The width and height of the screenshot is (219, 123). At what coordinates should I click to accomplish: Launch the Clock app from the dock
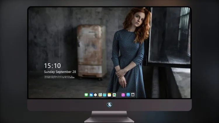[95, 95]
